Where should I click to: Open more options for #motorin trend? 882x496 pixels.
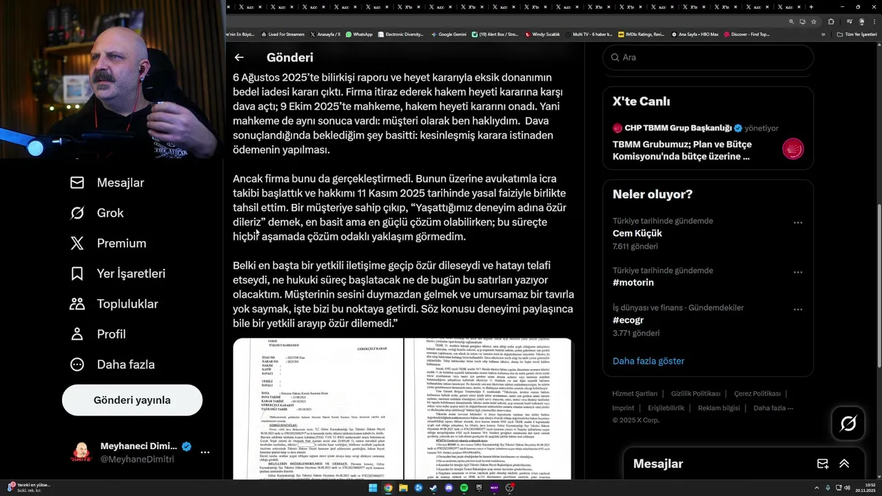(798, 272)
